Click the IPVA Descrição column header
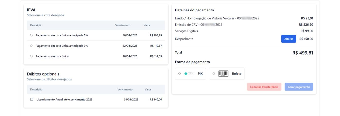The width and height of the screenshot is (340, 116). pos(36,25)
